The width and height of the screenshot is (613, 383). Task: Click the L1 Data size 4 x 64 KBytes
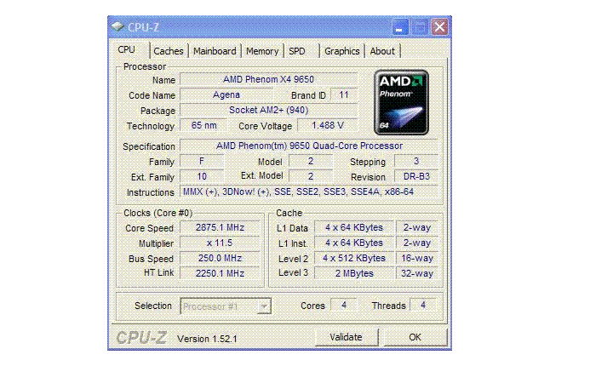[x=354, y=227]
